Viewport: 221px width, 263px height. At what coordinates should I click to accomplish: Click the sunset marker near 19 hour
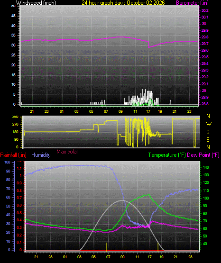pos(158,247)
